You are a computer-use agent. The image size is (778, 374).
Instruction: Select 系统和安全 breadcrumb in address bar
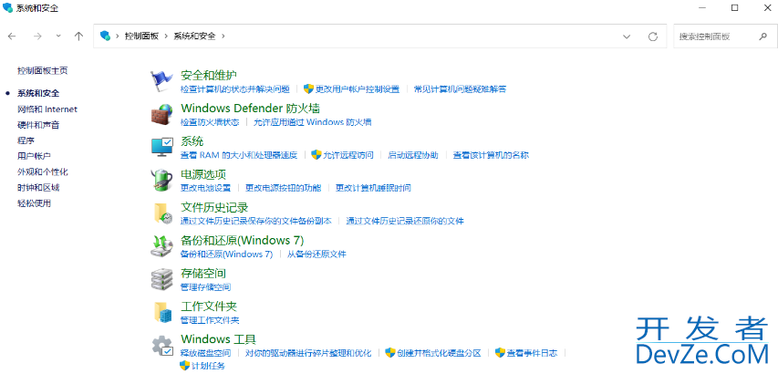coord(194,36)
